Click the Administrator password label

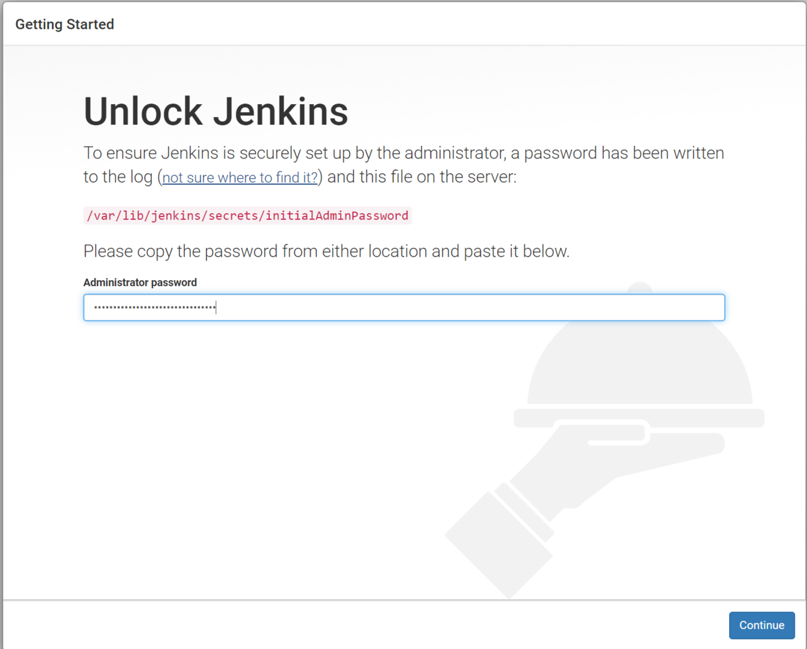[x=140, y=282]
